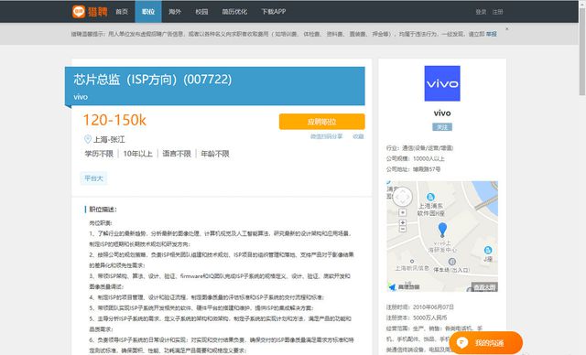586x355 pixels.
Task: Click the Liepin orange logo
Action: (90, 12)
